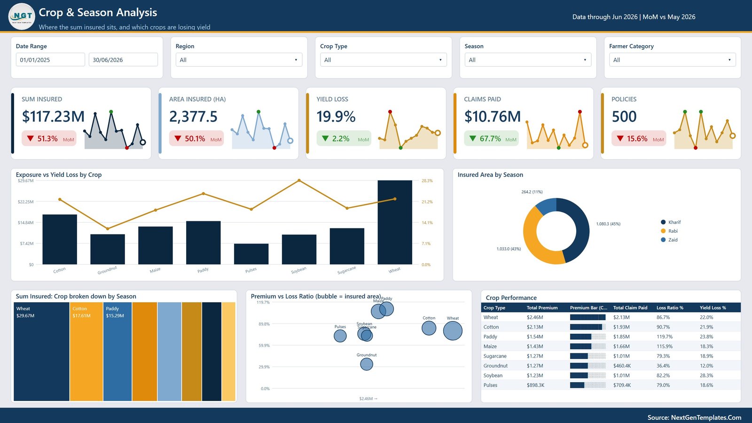Screen dimensions: 752x423
Task: Click the Wheat bubble in scatter chart
Action: 453,330
